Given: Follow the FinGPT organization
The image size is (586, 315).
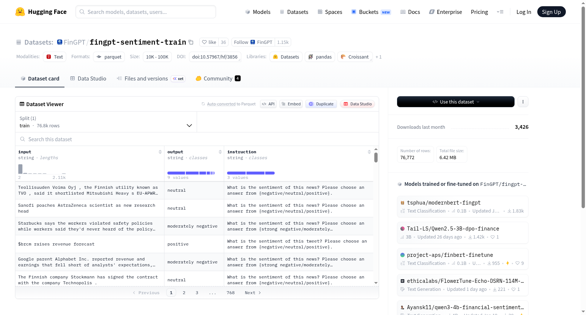Looking at the screenshot, I should pos(253,42).
